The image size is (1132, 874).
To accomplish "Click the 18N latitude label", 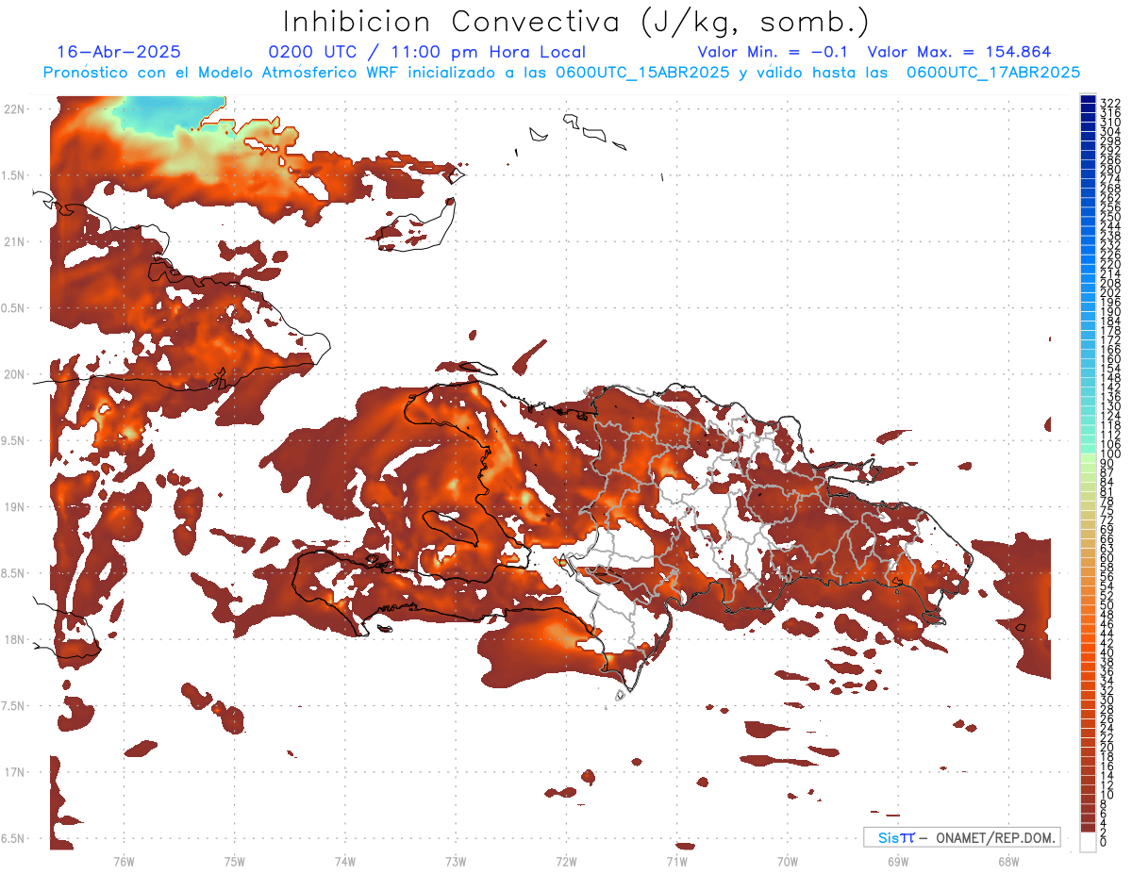I will [x=15, y=639].
